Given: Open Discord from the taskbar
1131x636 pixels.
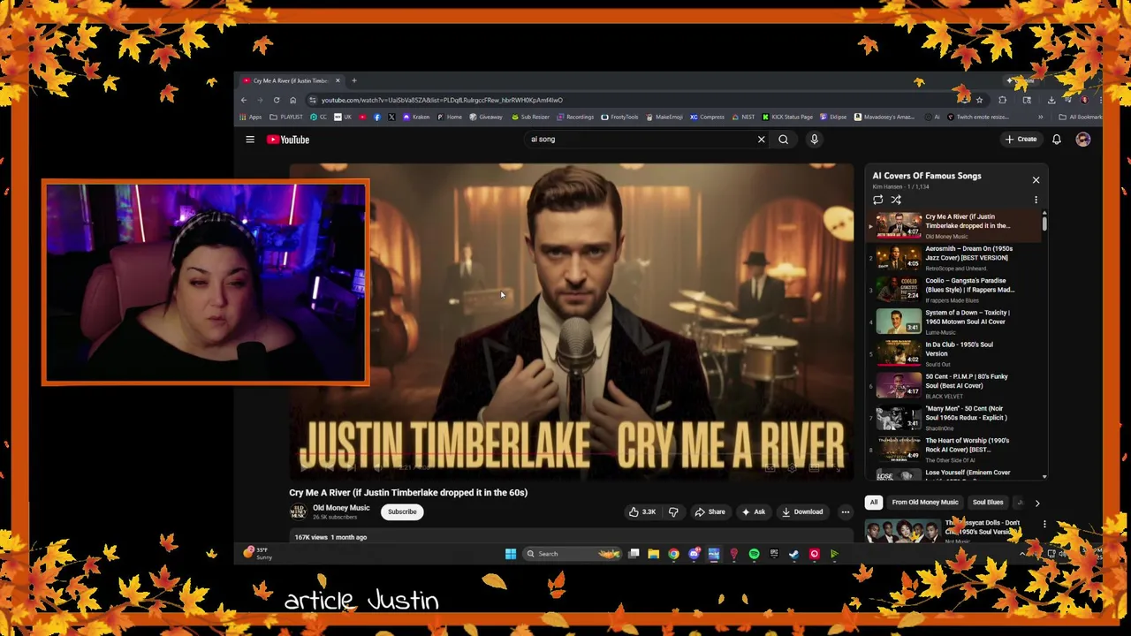Looking at the screenshot, I should 694,554.
